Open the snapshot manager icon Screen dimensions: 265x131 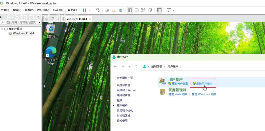pyautogui.click(x=120, y=10)
